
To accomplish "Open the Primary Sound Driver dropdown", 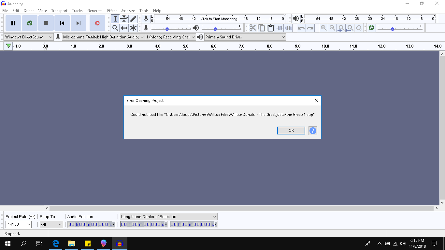I will point(245,37).
